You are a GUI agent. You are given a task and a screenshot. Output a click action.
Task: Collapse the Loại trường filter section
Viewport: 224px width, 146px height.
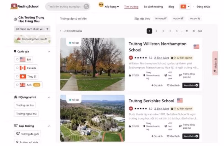49,126
